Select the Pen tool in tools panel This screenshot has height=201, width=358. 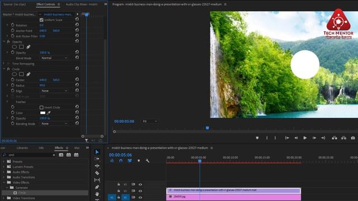coord(97,187)
